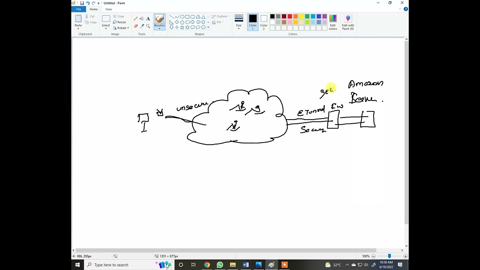Click the Undo arrow in the title bar
Viewport: 480px width, 270px height.
[x=88, y=3]
